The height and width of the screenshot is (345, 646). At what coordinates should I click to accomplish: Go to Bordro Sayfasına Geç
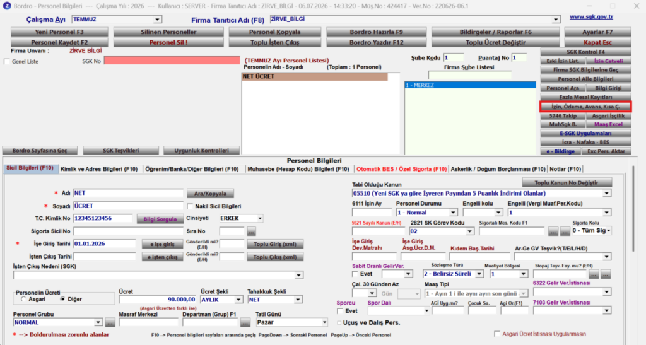click(40, 151)
